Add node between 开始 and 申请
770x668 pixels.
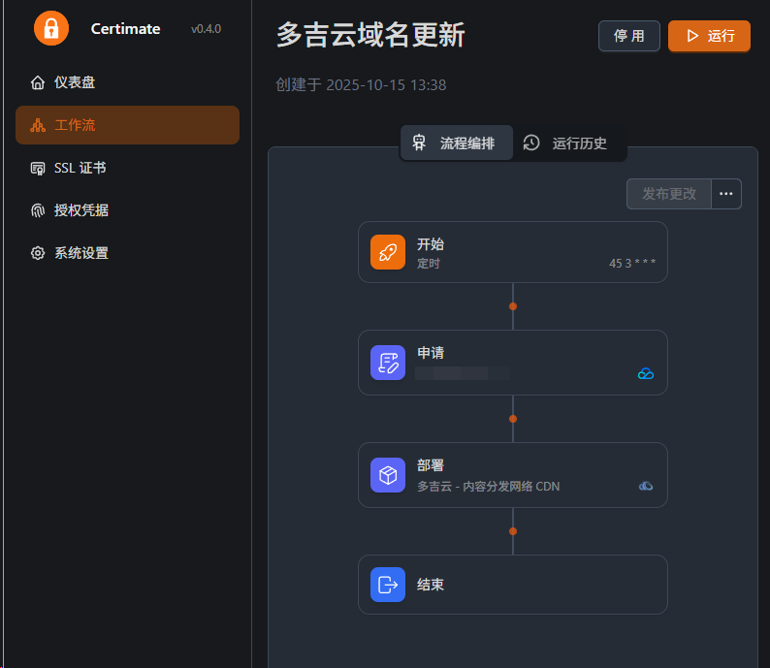coord(513,306)
